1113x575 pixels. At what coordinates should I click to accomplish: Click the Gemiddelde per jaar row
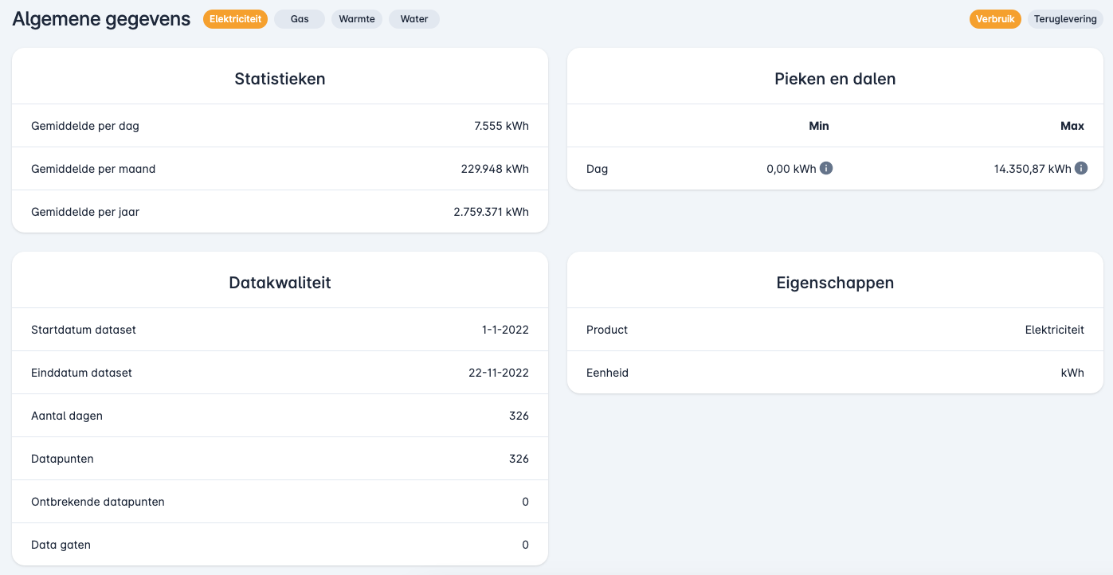(x=280, y=212)
